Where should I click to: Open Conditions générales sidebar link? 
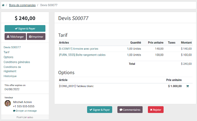point(17,62)
